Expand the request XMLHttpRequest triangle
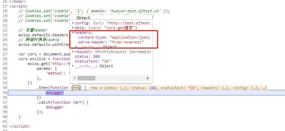285x131 pixels. (73, 52)
